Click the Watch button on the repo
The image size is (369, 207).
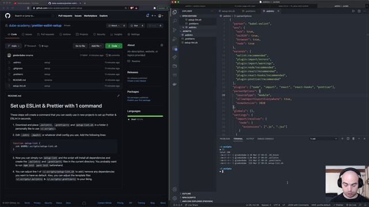click(114, 25)
